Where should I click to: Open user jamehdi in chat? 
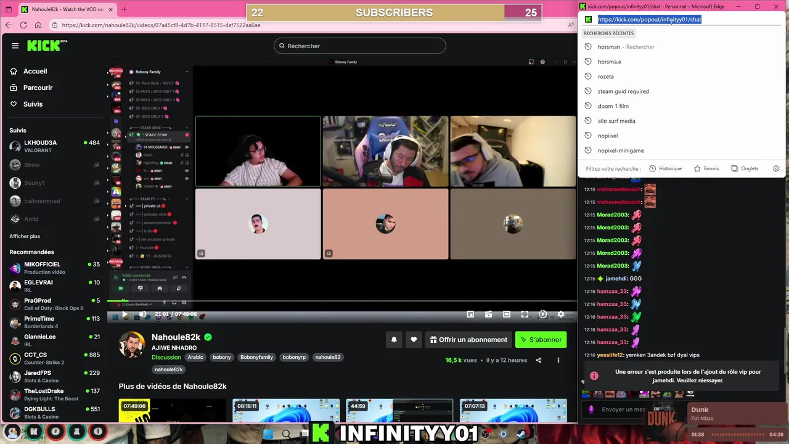click(x=616, y=279)
